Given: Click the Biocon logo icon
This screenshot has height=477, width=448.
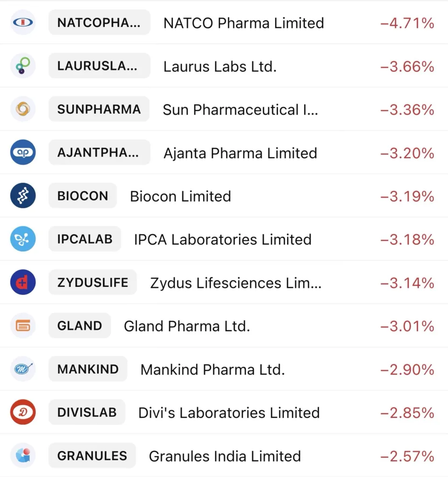Looking at the screenshot, I should tap(23, 196).
